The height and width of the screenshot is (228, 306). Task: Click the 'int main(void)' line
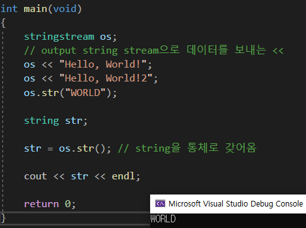pos(41,9)
